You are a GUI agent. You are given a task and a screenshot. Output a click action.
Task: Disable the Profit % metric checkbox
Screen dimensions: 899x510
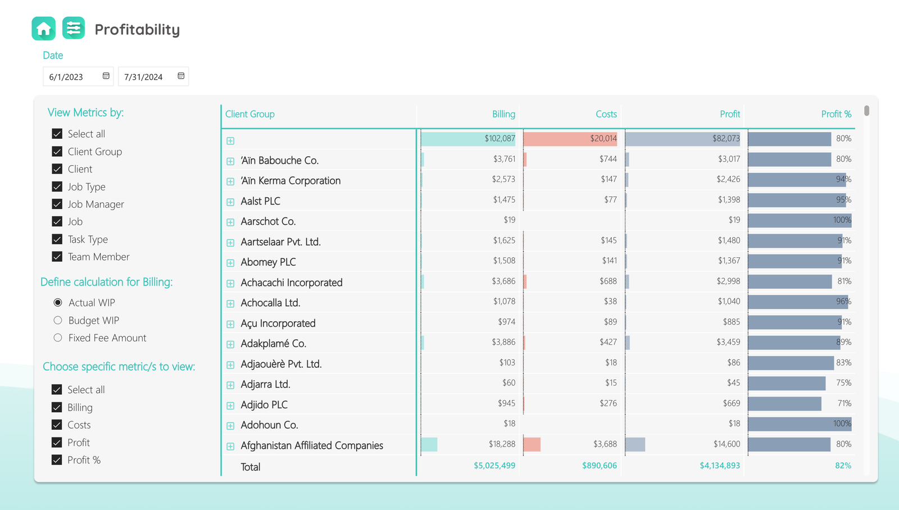(x=57, y=460)
